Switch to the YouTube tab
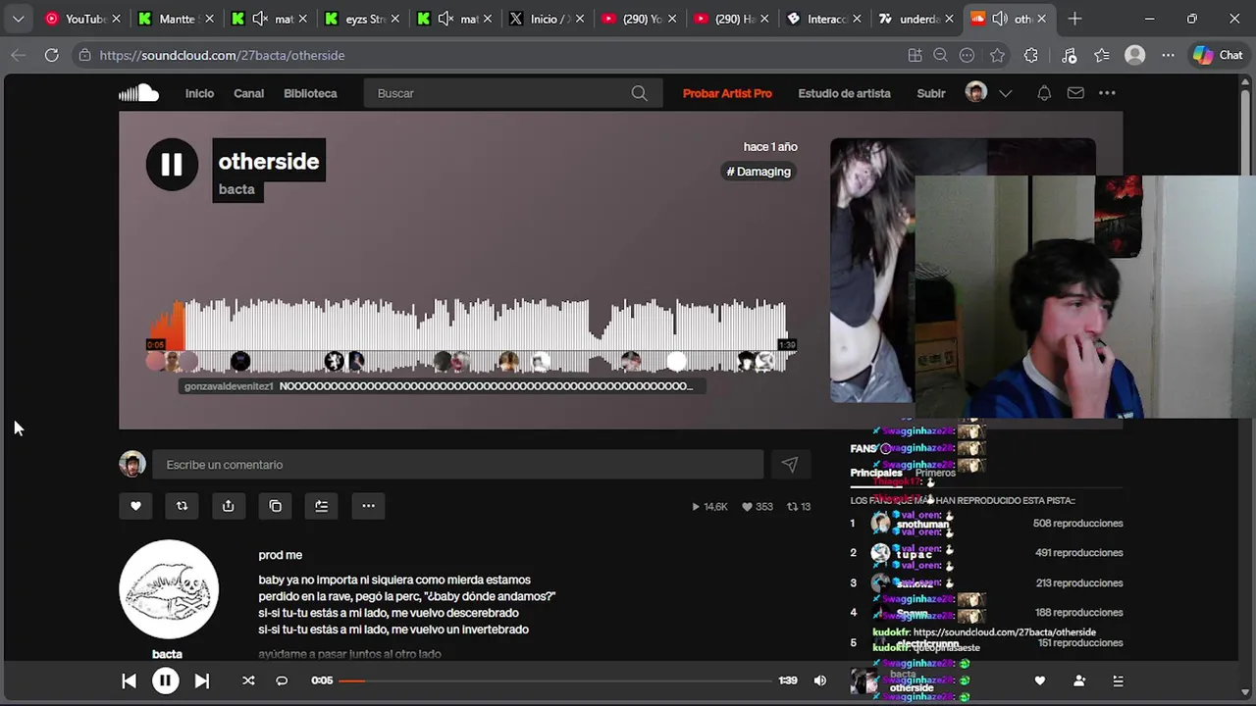1256x706 pixels. coord(82,19)
